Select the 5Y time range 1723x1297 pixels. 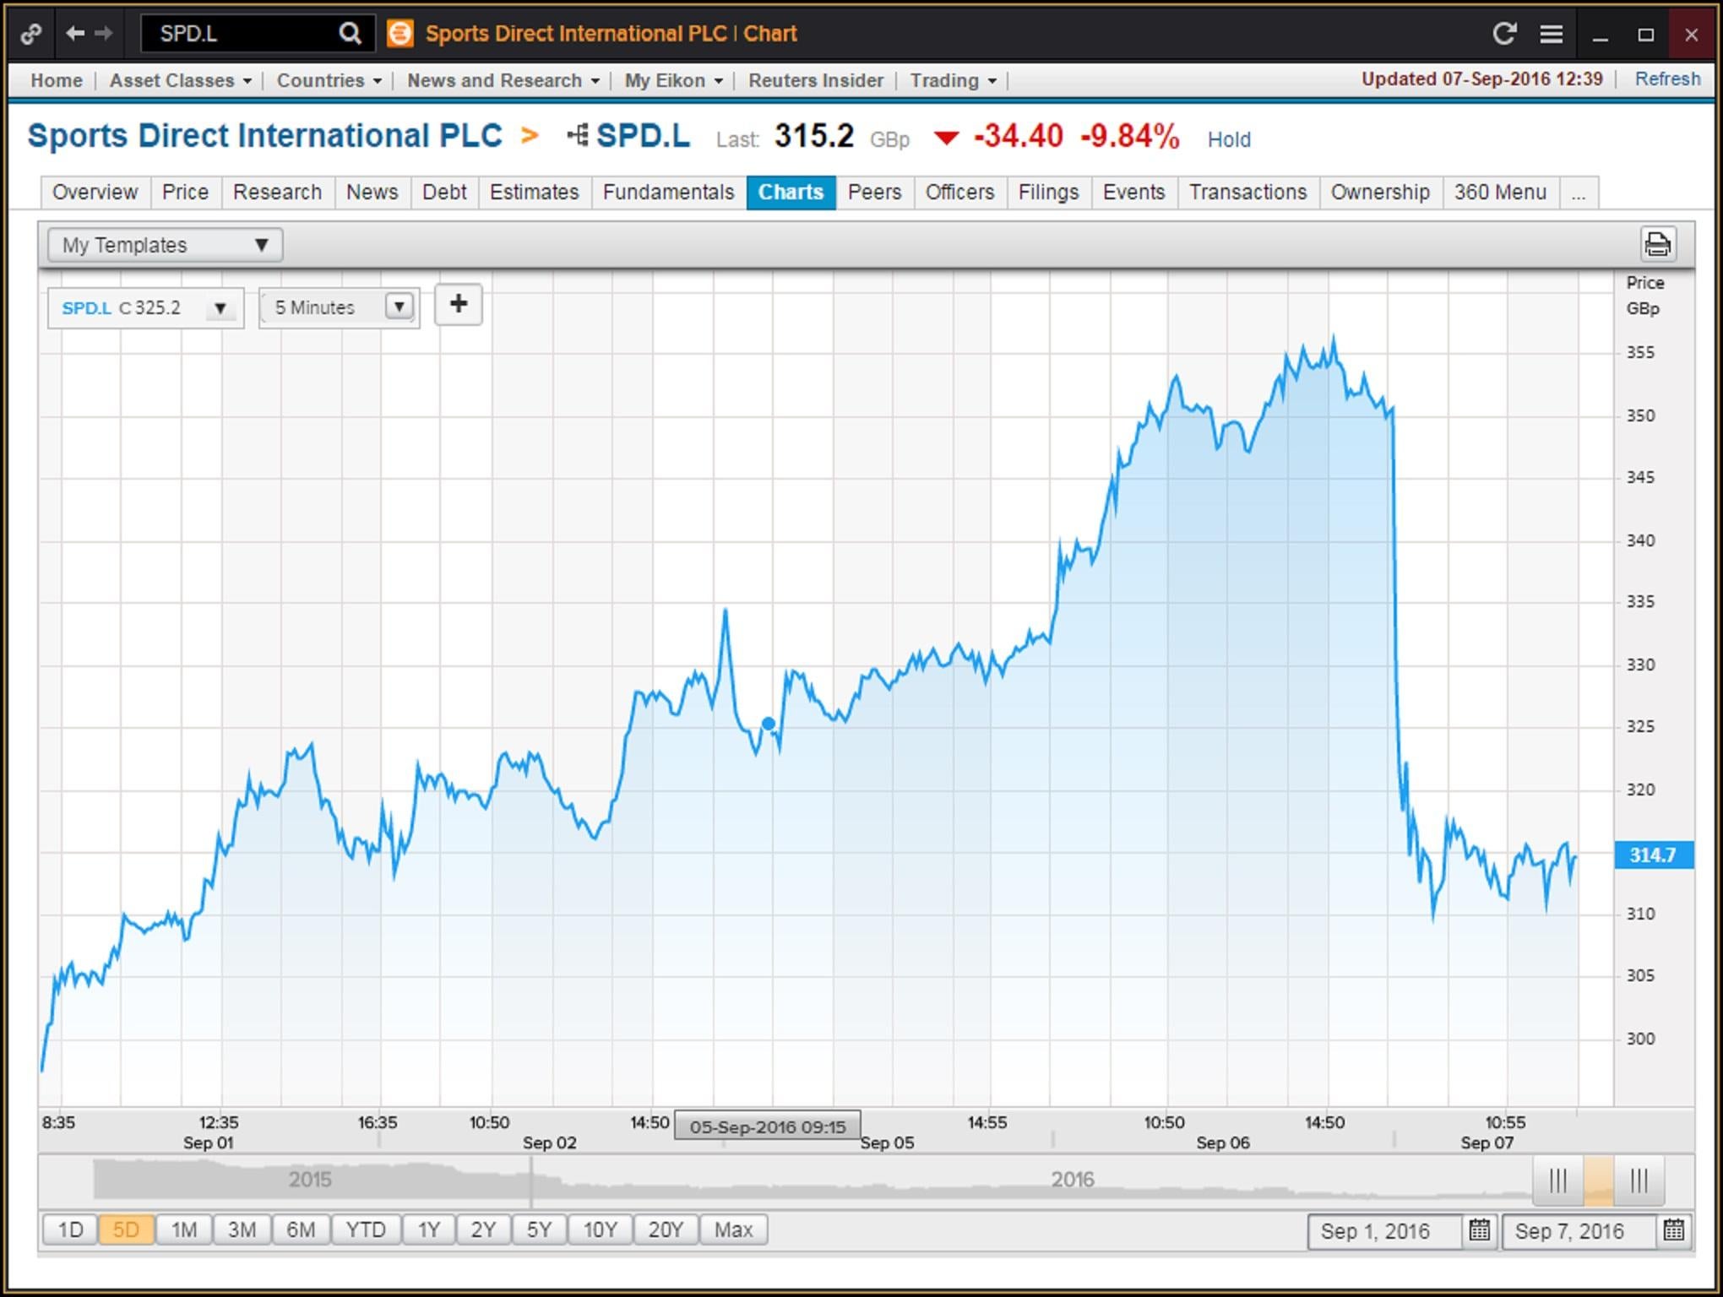pos(539,1229)
